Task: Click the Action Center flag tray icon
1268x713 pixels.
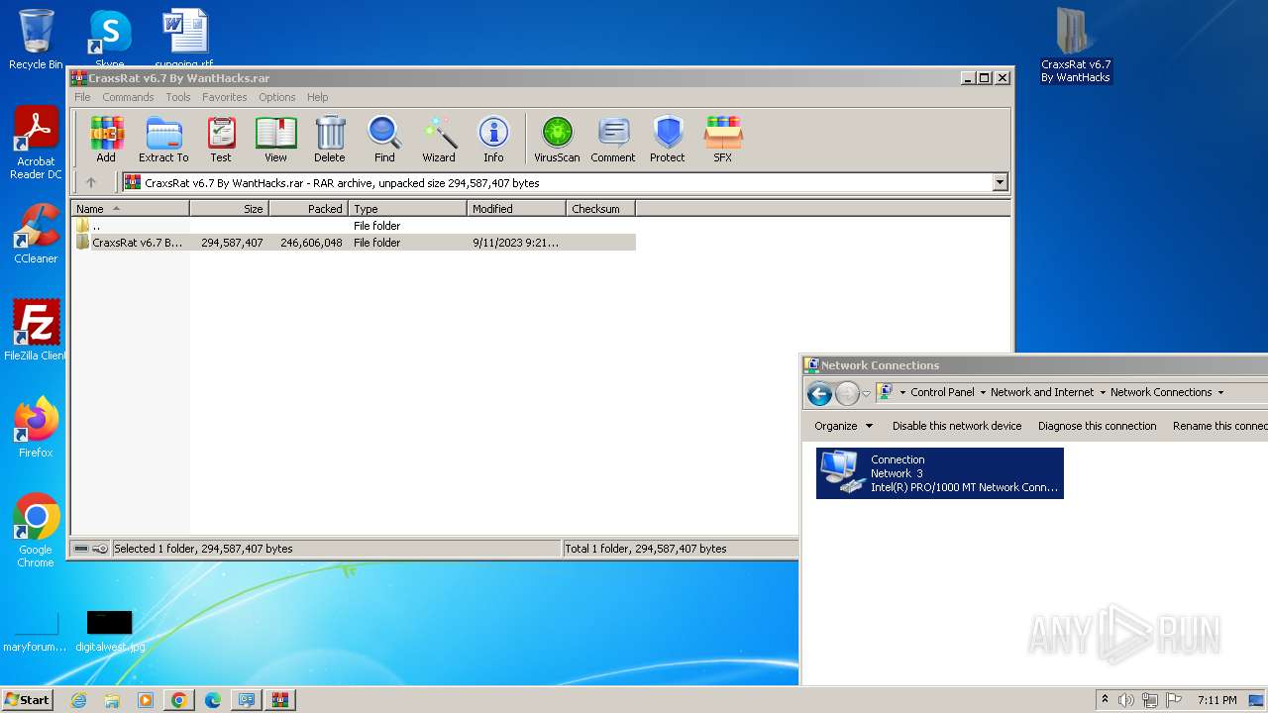Action: pos(1173,700)
